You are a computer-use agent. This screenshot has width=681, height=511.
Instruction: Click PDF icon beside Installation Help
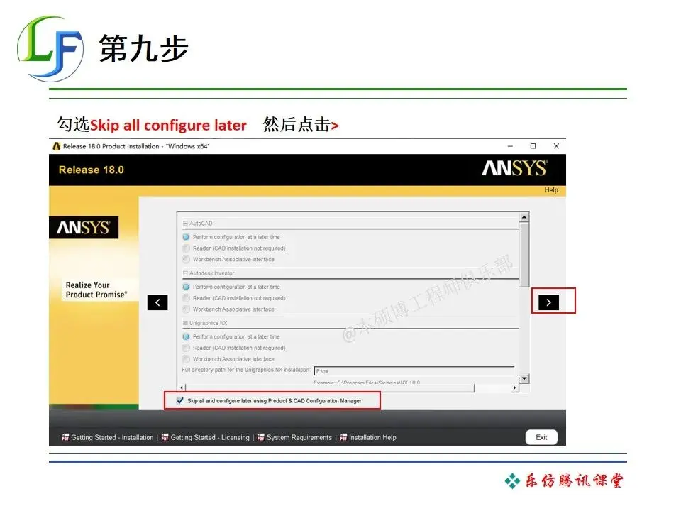343,438
